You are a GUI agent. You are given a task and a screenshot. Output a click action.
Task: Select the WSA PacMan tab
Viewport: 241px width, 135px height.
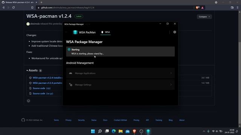click(x=84, y=32)
